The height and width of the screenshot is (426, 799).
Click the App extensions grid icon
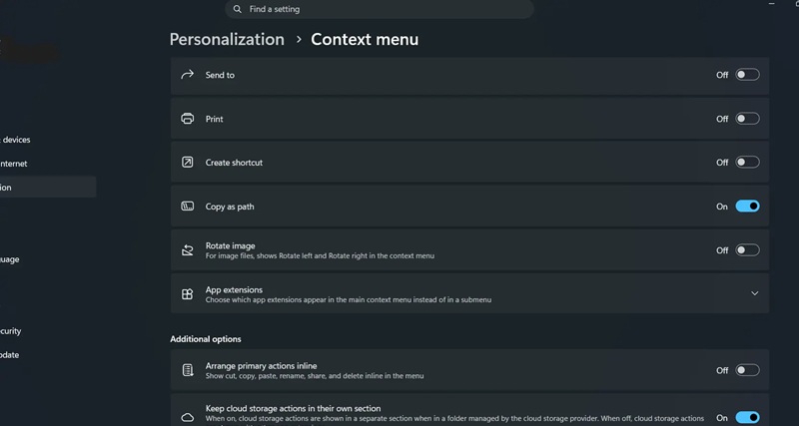188,294
